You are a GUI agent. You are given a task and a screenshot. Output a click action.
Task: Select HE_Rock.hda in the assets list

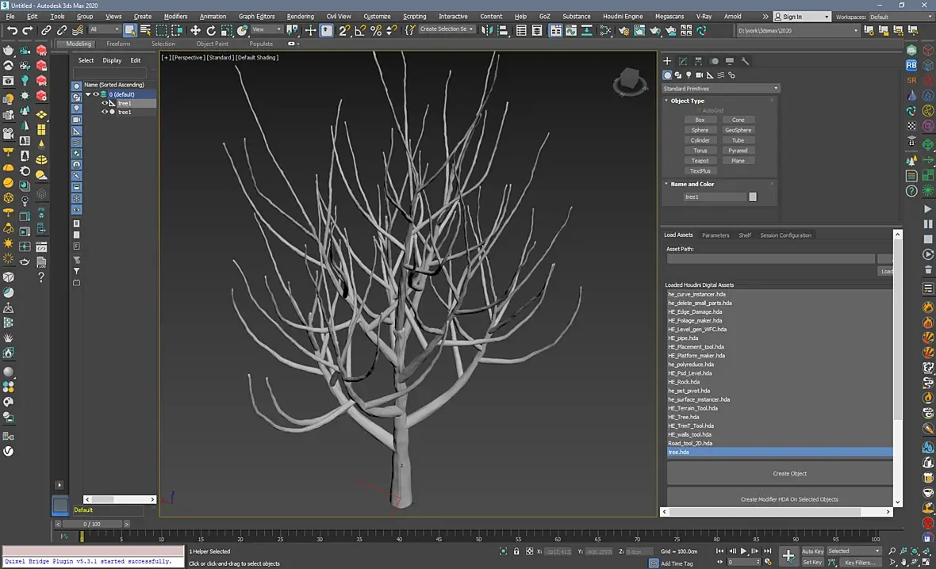pos(684,382)
